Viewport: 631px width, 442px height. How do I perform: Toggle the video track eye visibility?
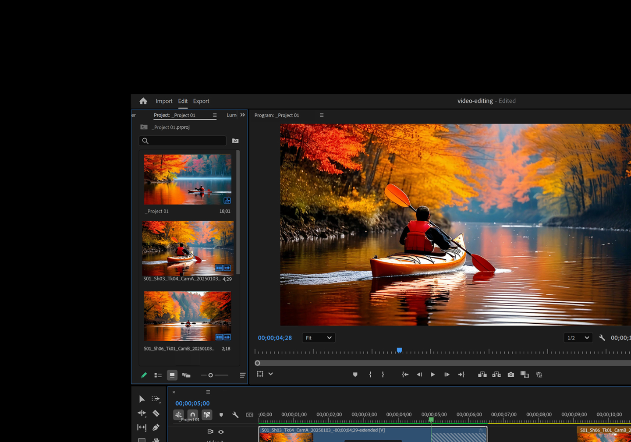(x=221, y=432)
